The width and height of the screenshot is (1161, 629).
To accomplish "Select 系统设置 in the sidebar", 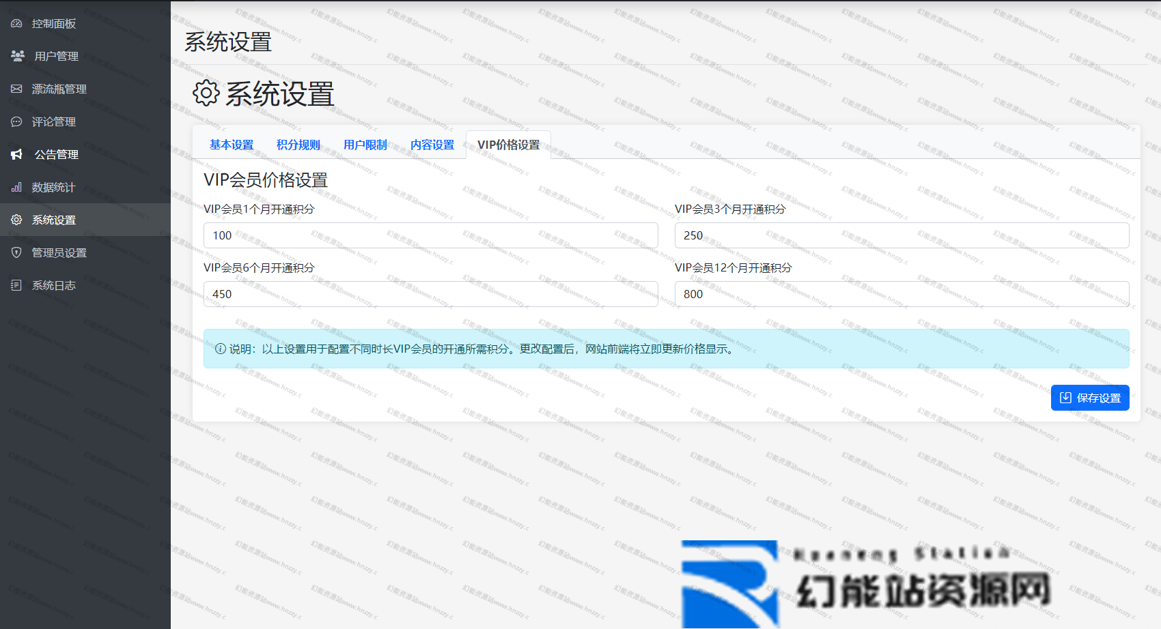I will tap(85, 220).
